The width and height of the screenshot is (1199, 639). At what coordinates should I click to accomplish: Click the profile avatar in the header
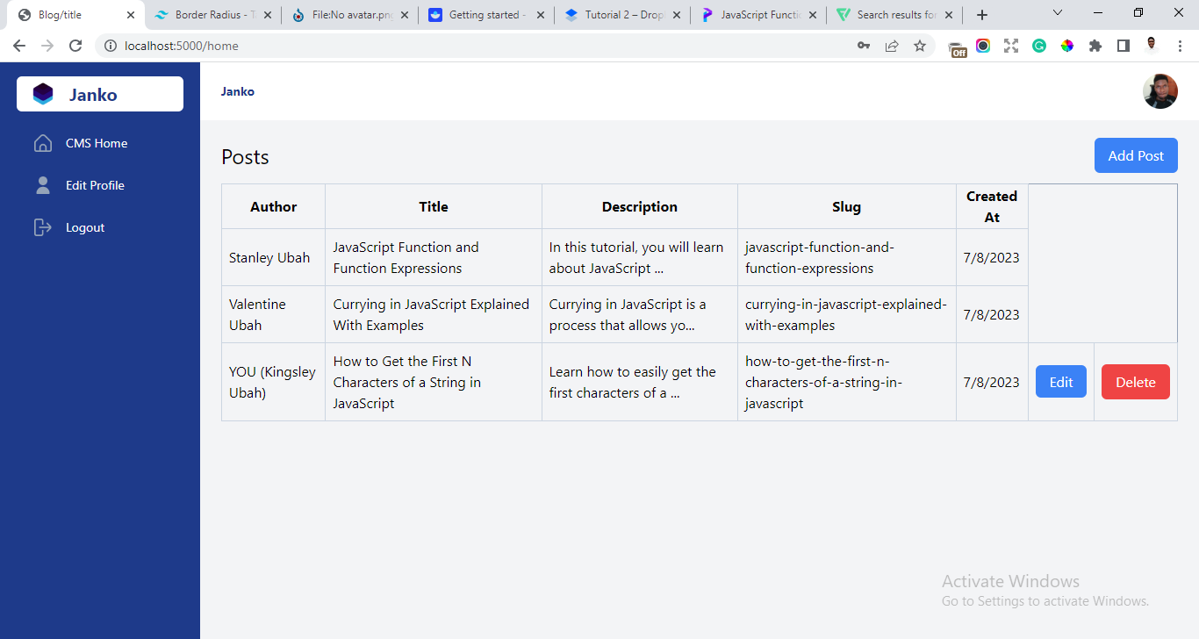click(x=1160, y=90)
